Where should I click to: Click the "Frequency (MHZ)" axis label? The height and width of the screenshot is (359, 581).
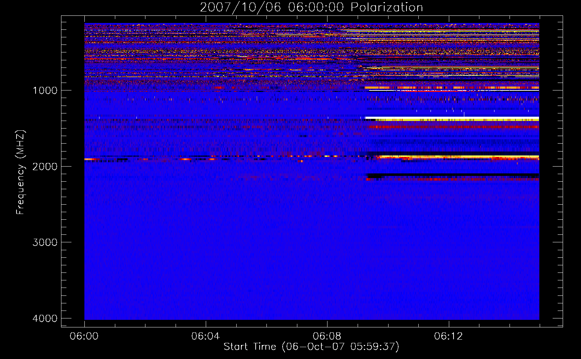pyautogui.click(x=21, y=172)
